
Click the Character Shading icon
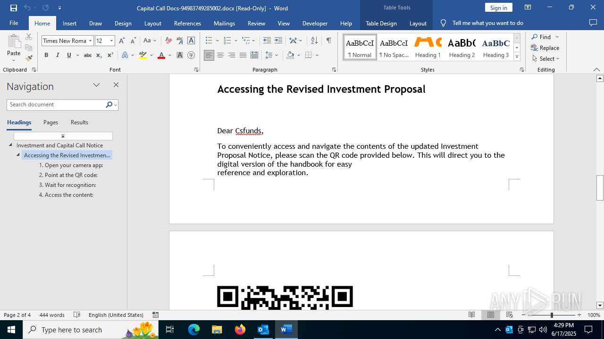(x=180, y=55)
